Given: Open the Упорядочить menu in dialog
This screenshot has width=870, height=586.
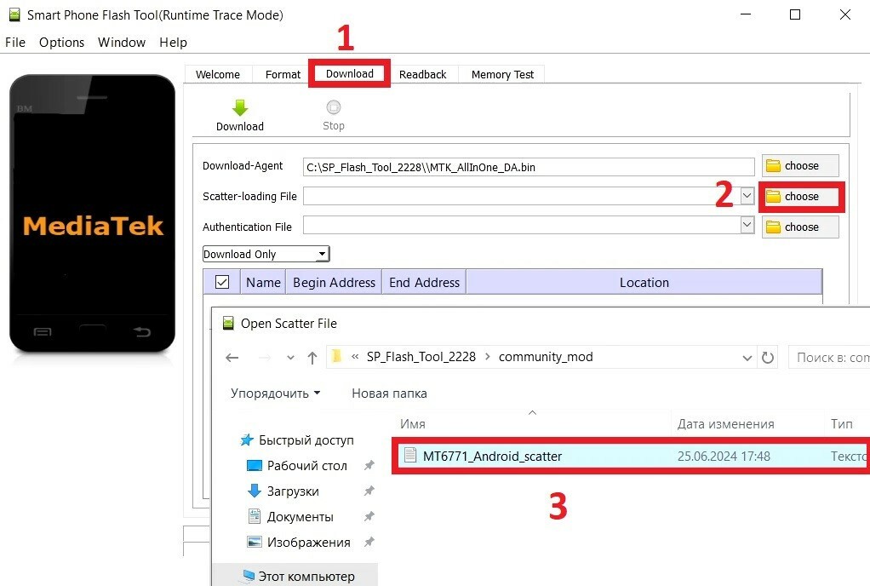Looking at the screenshot, I should pyautogui.click(x=275, y=394).
